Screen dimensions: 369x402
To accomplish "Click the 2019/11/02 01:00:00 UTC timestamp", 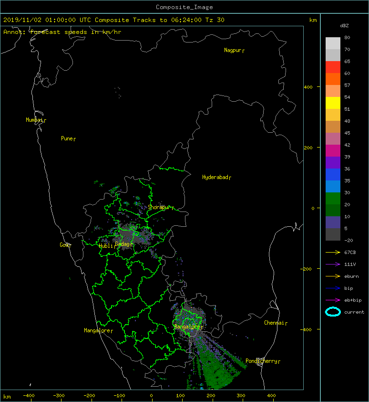I will point(47,20).
